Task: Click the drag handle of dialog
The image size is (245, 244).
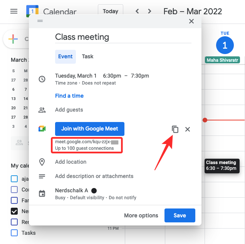Action: tap(40, 21)
